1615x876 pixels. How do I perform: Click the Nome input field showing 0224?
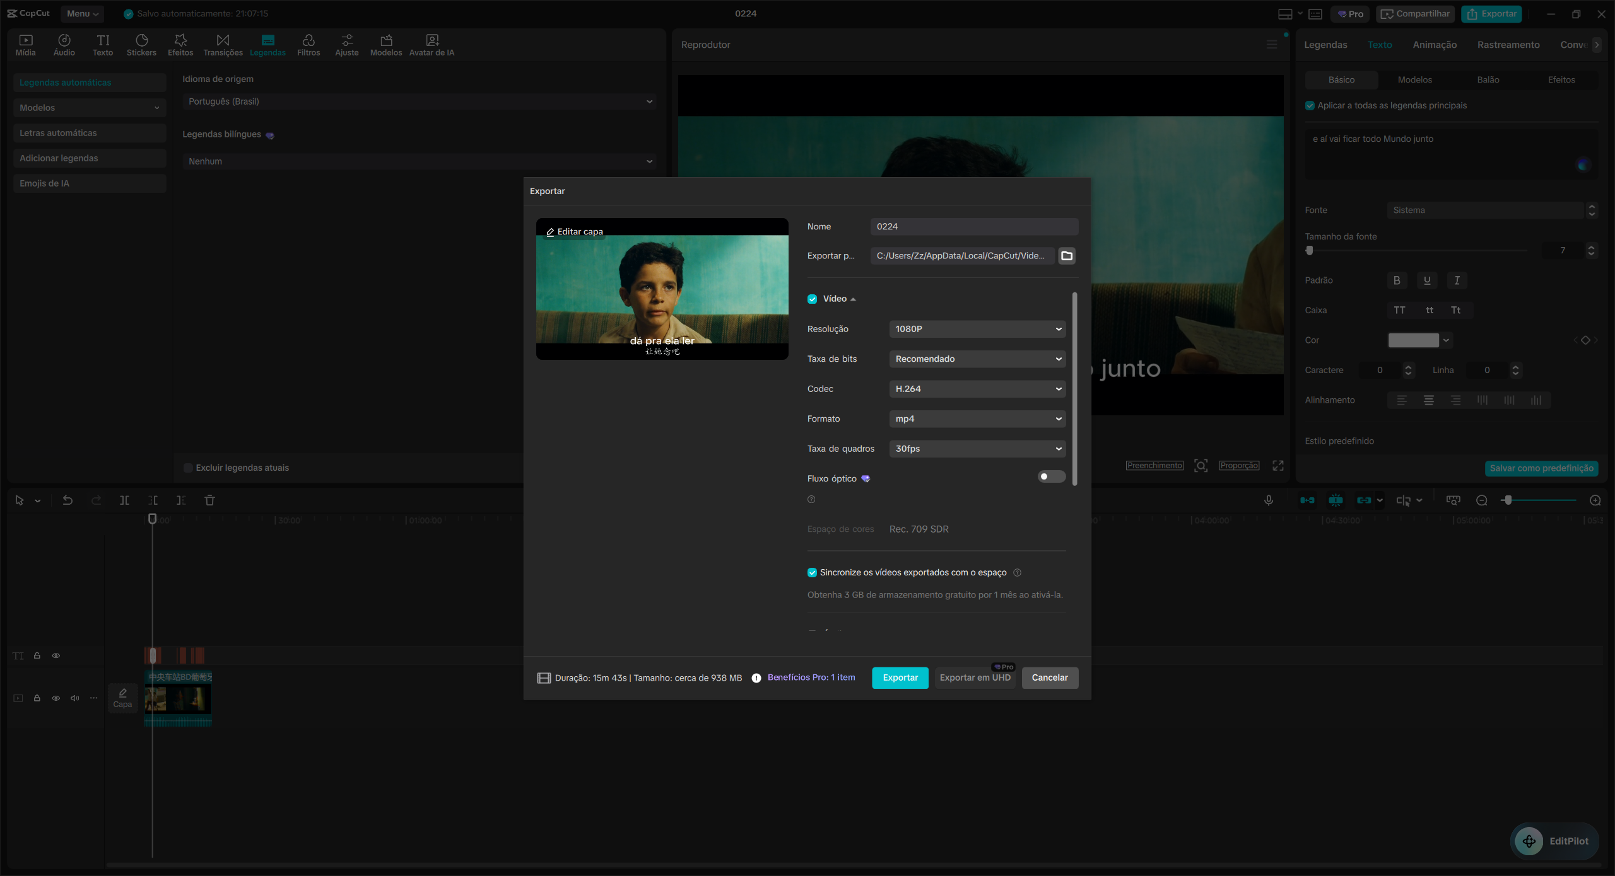[974, 226]
